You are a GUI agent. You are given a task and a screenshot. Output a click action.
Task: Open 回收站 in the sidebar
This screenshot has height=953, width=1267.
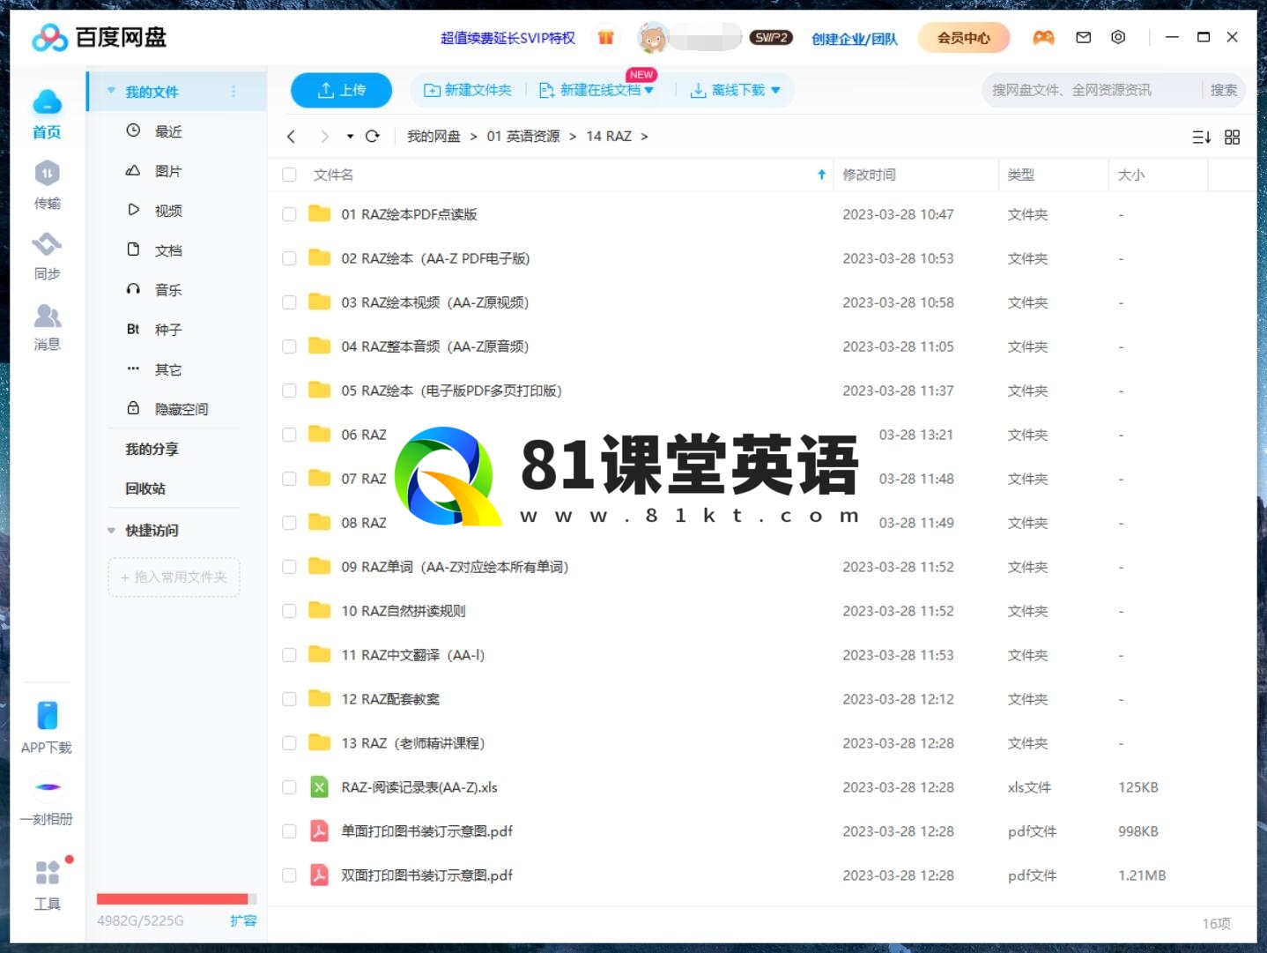point(145,488)
